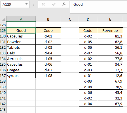Select column E header
The height and width of the screenshot is (113, 127).
110,19
